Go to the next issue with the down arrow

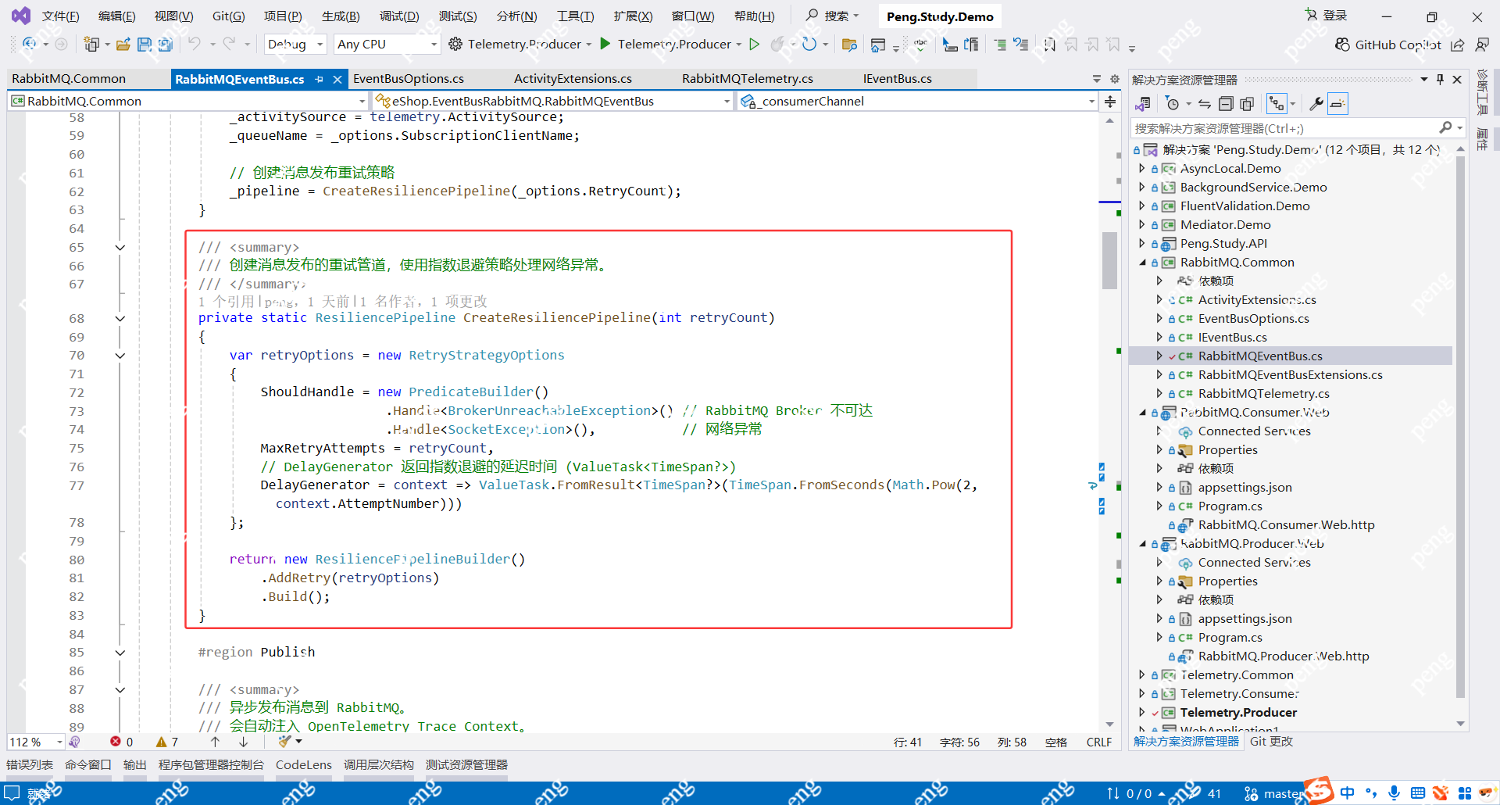244,742
